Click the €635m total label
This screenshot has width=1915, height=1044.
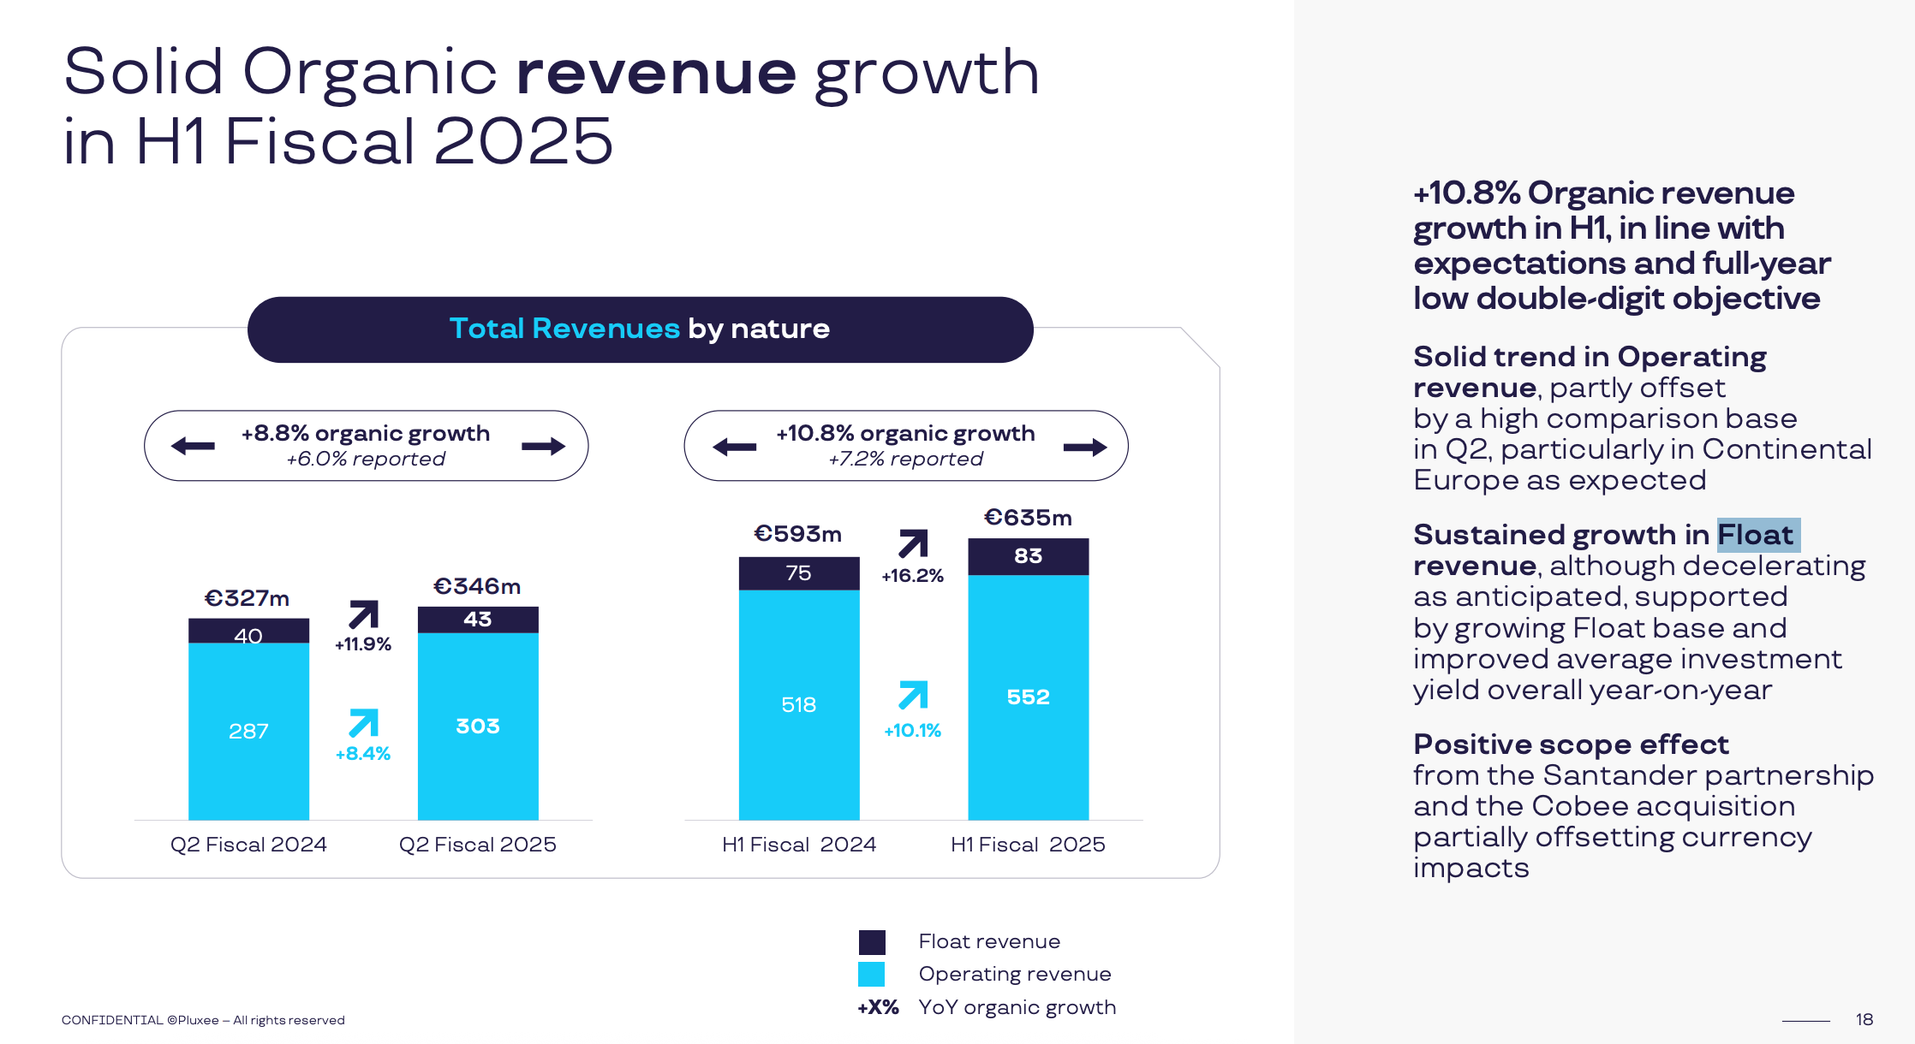(x=1028, y=518)
